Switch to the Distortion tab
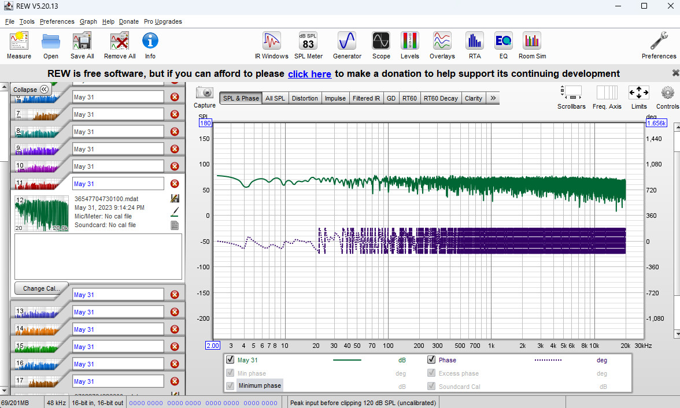The height and width of the screenshot is (408, 680). [x=305, y=98]
